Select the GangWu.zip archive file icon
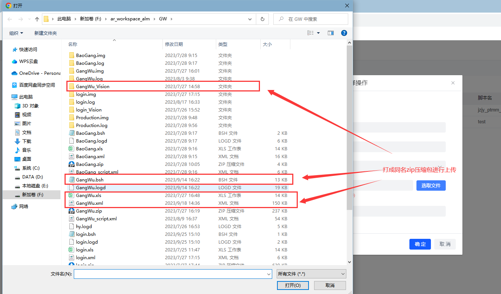Image resolution: width=501 pixels, height=294 pixels. (72, 211)
